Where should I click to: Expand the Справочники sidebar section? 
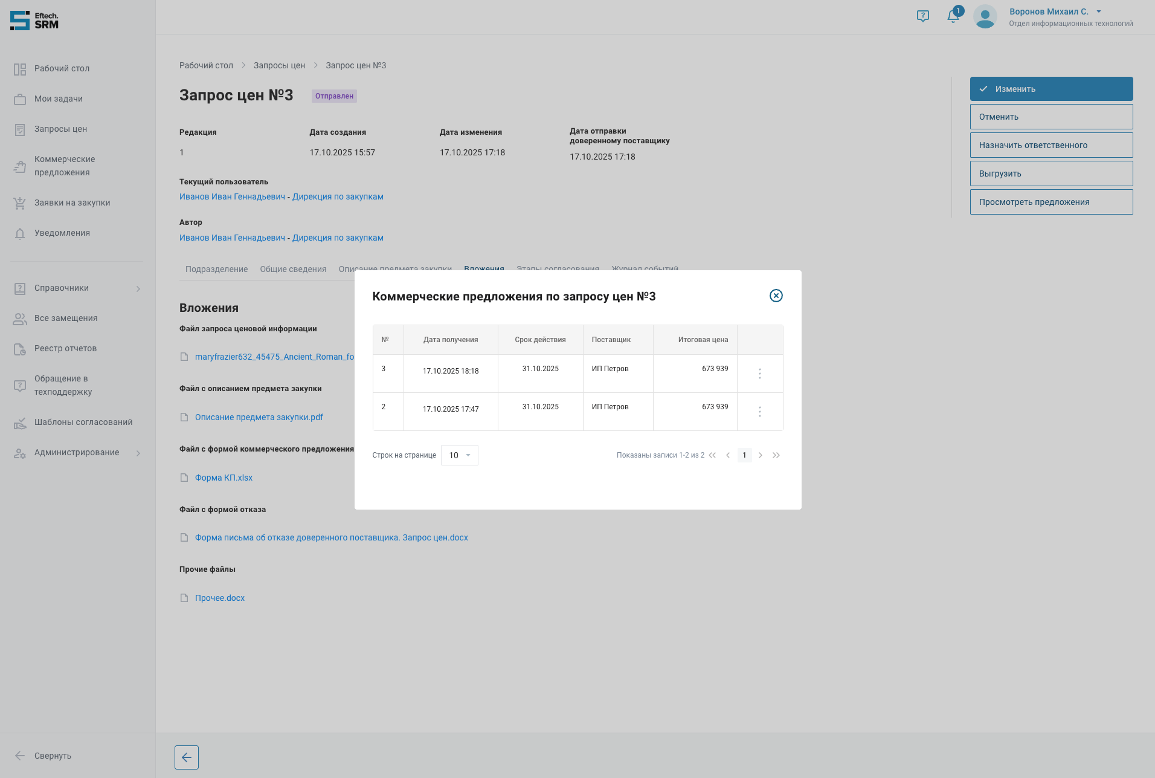click(138, 288)
